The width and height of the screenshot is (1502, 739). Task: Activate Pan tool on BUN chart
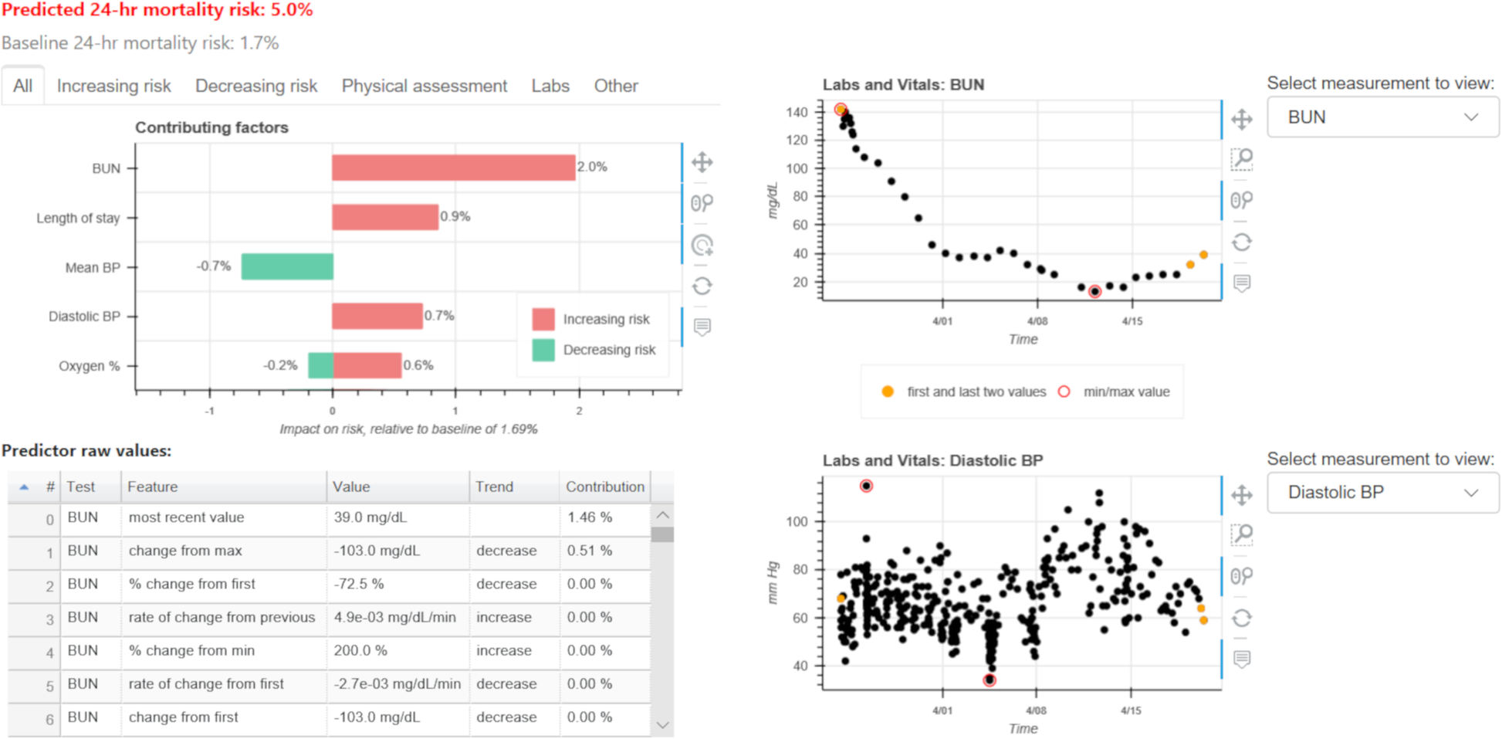[x=1241, y=120]
